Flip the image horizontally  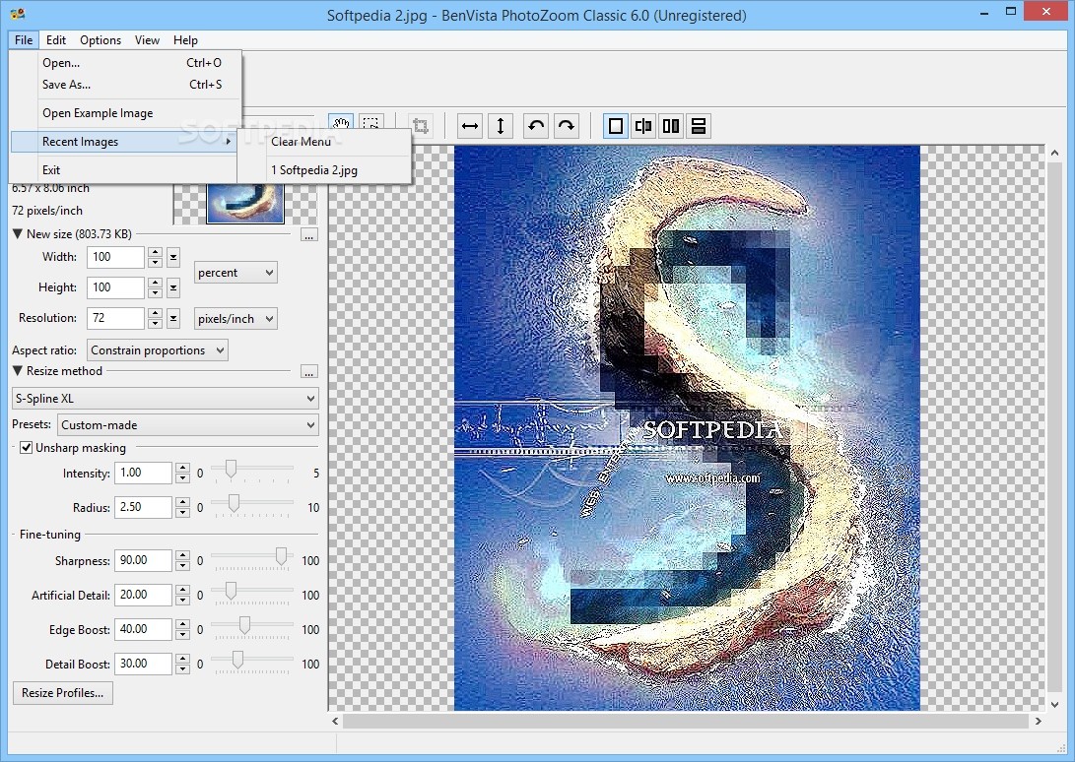tap(470, 126)
